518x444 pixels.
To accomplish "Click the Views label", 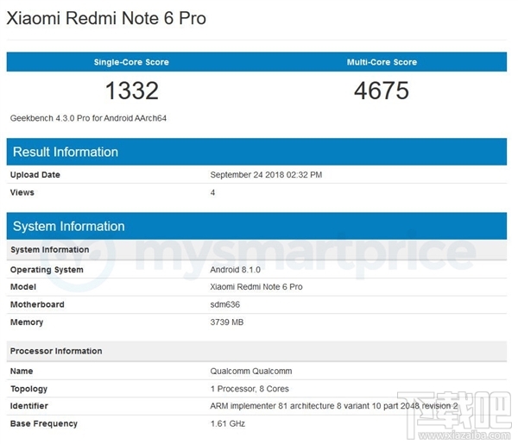I will pos(22,192).
